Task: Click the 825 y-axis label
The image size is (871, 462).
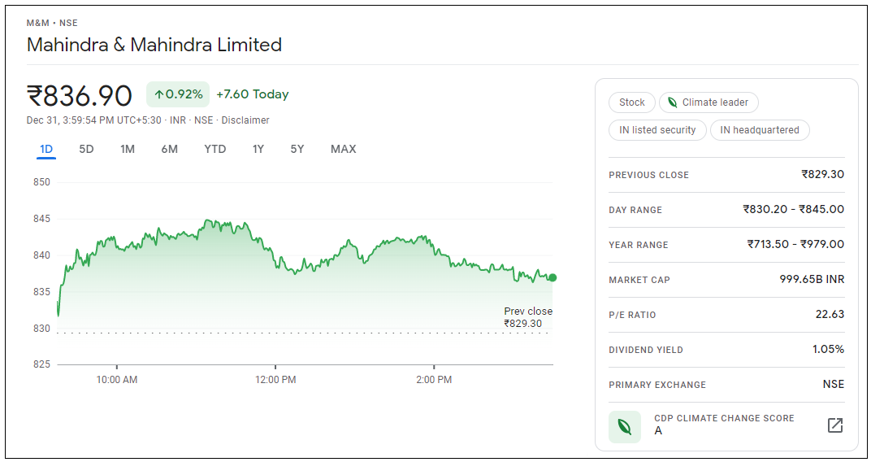Action: [x=41, y=364]
